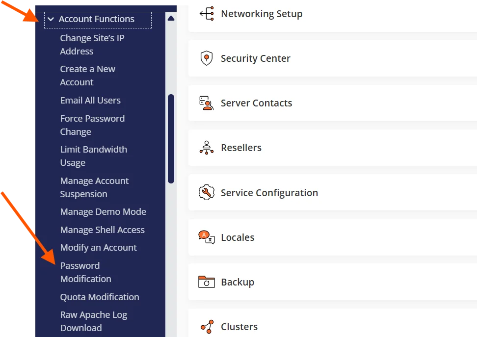Open Password Modification in sidebar
Viewport: 477px width, 337px height.
(x=85, y=272)
